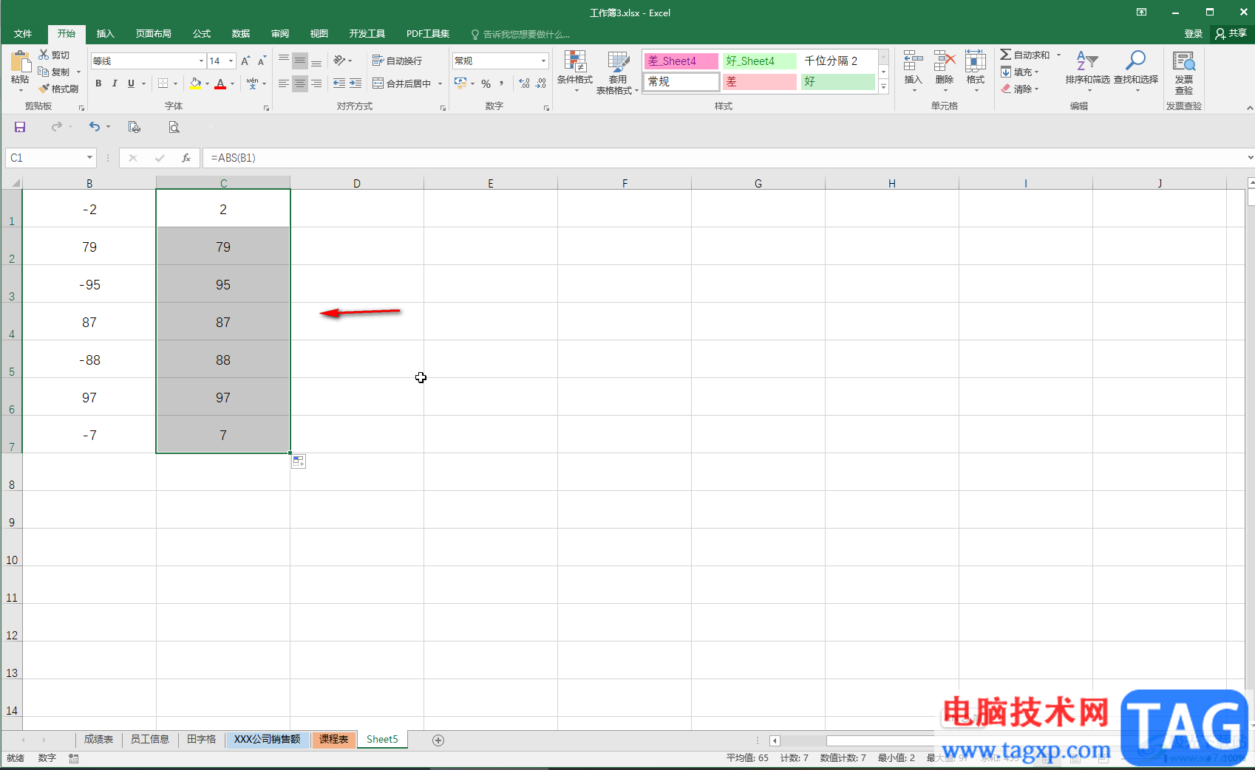This screenshot has height=770, width=1255.
Task: Open the fill color dropdown arrow
Action: pyautogui.click(x=207, y=83)
